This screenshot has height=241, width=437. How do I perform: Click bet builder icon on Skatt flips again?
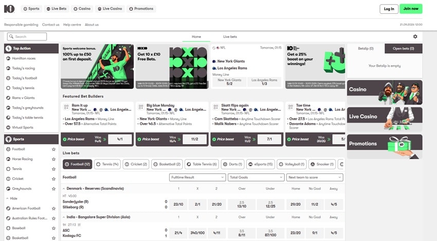pos(216,107)
